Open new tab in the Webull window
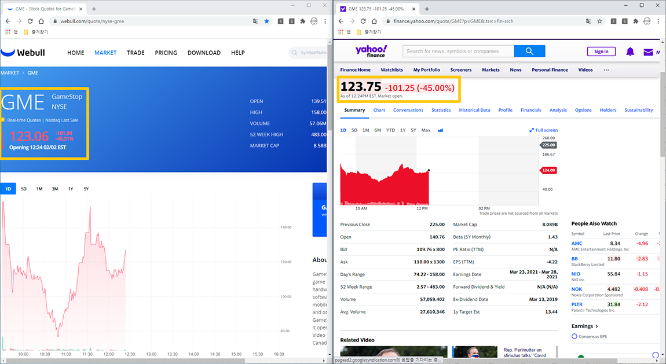This screenshot has height=364, width=666. click(94, 9)
